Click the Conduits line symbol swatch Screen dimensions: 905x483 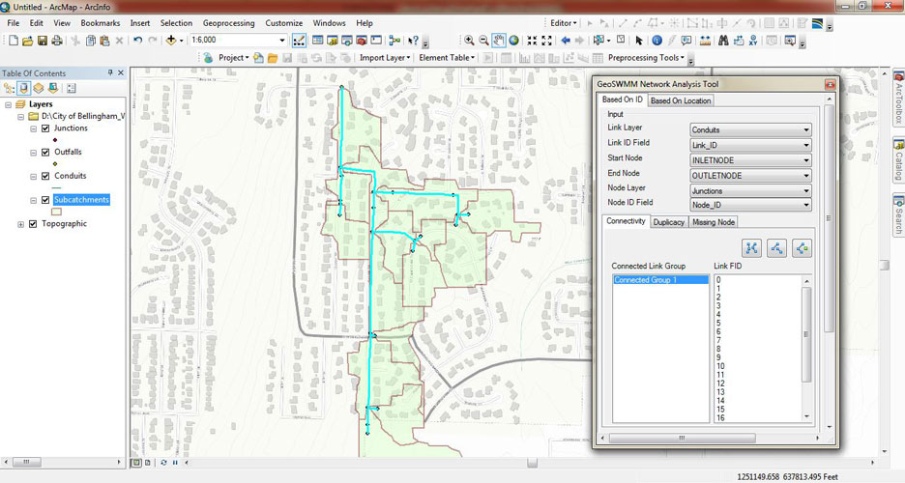[56, 188]
